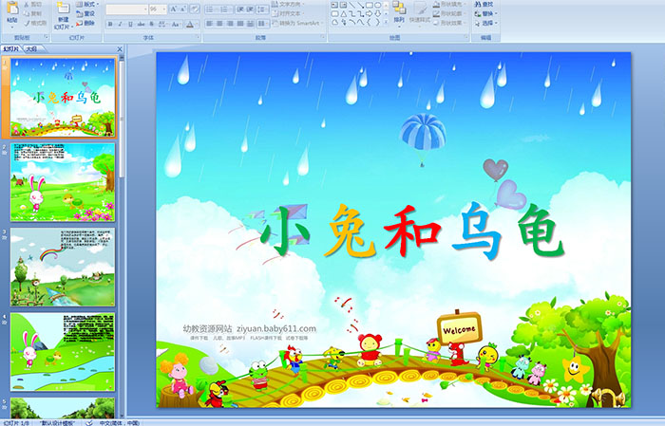Open the font size dropdown
The width and height of the screenshot is (665, 426).
point(161,9)
